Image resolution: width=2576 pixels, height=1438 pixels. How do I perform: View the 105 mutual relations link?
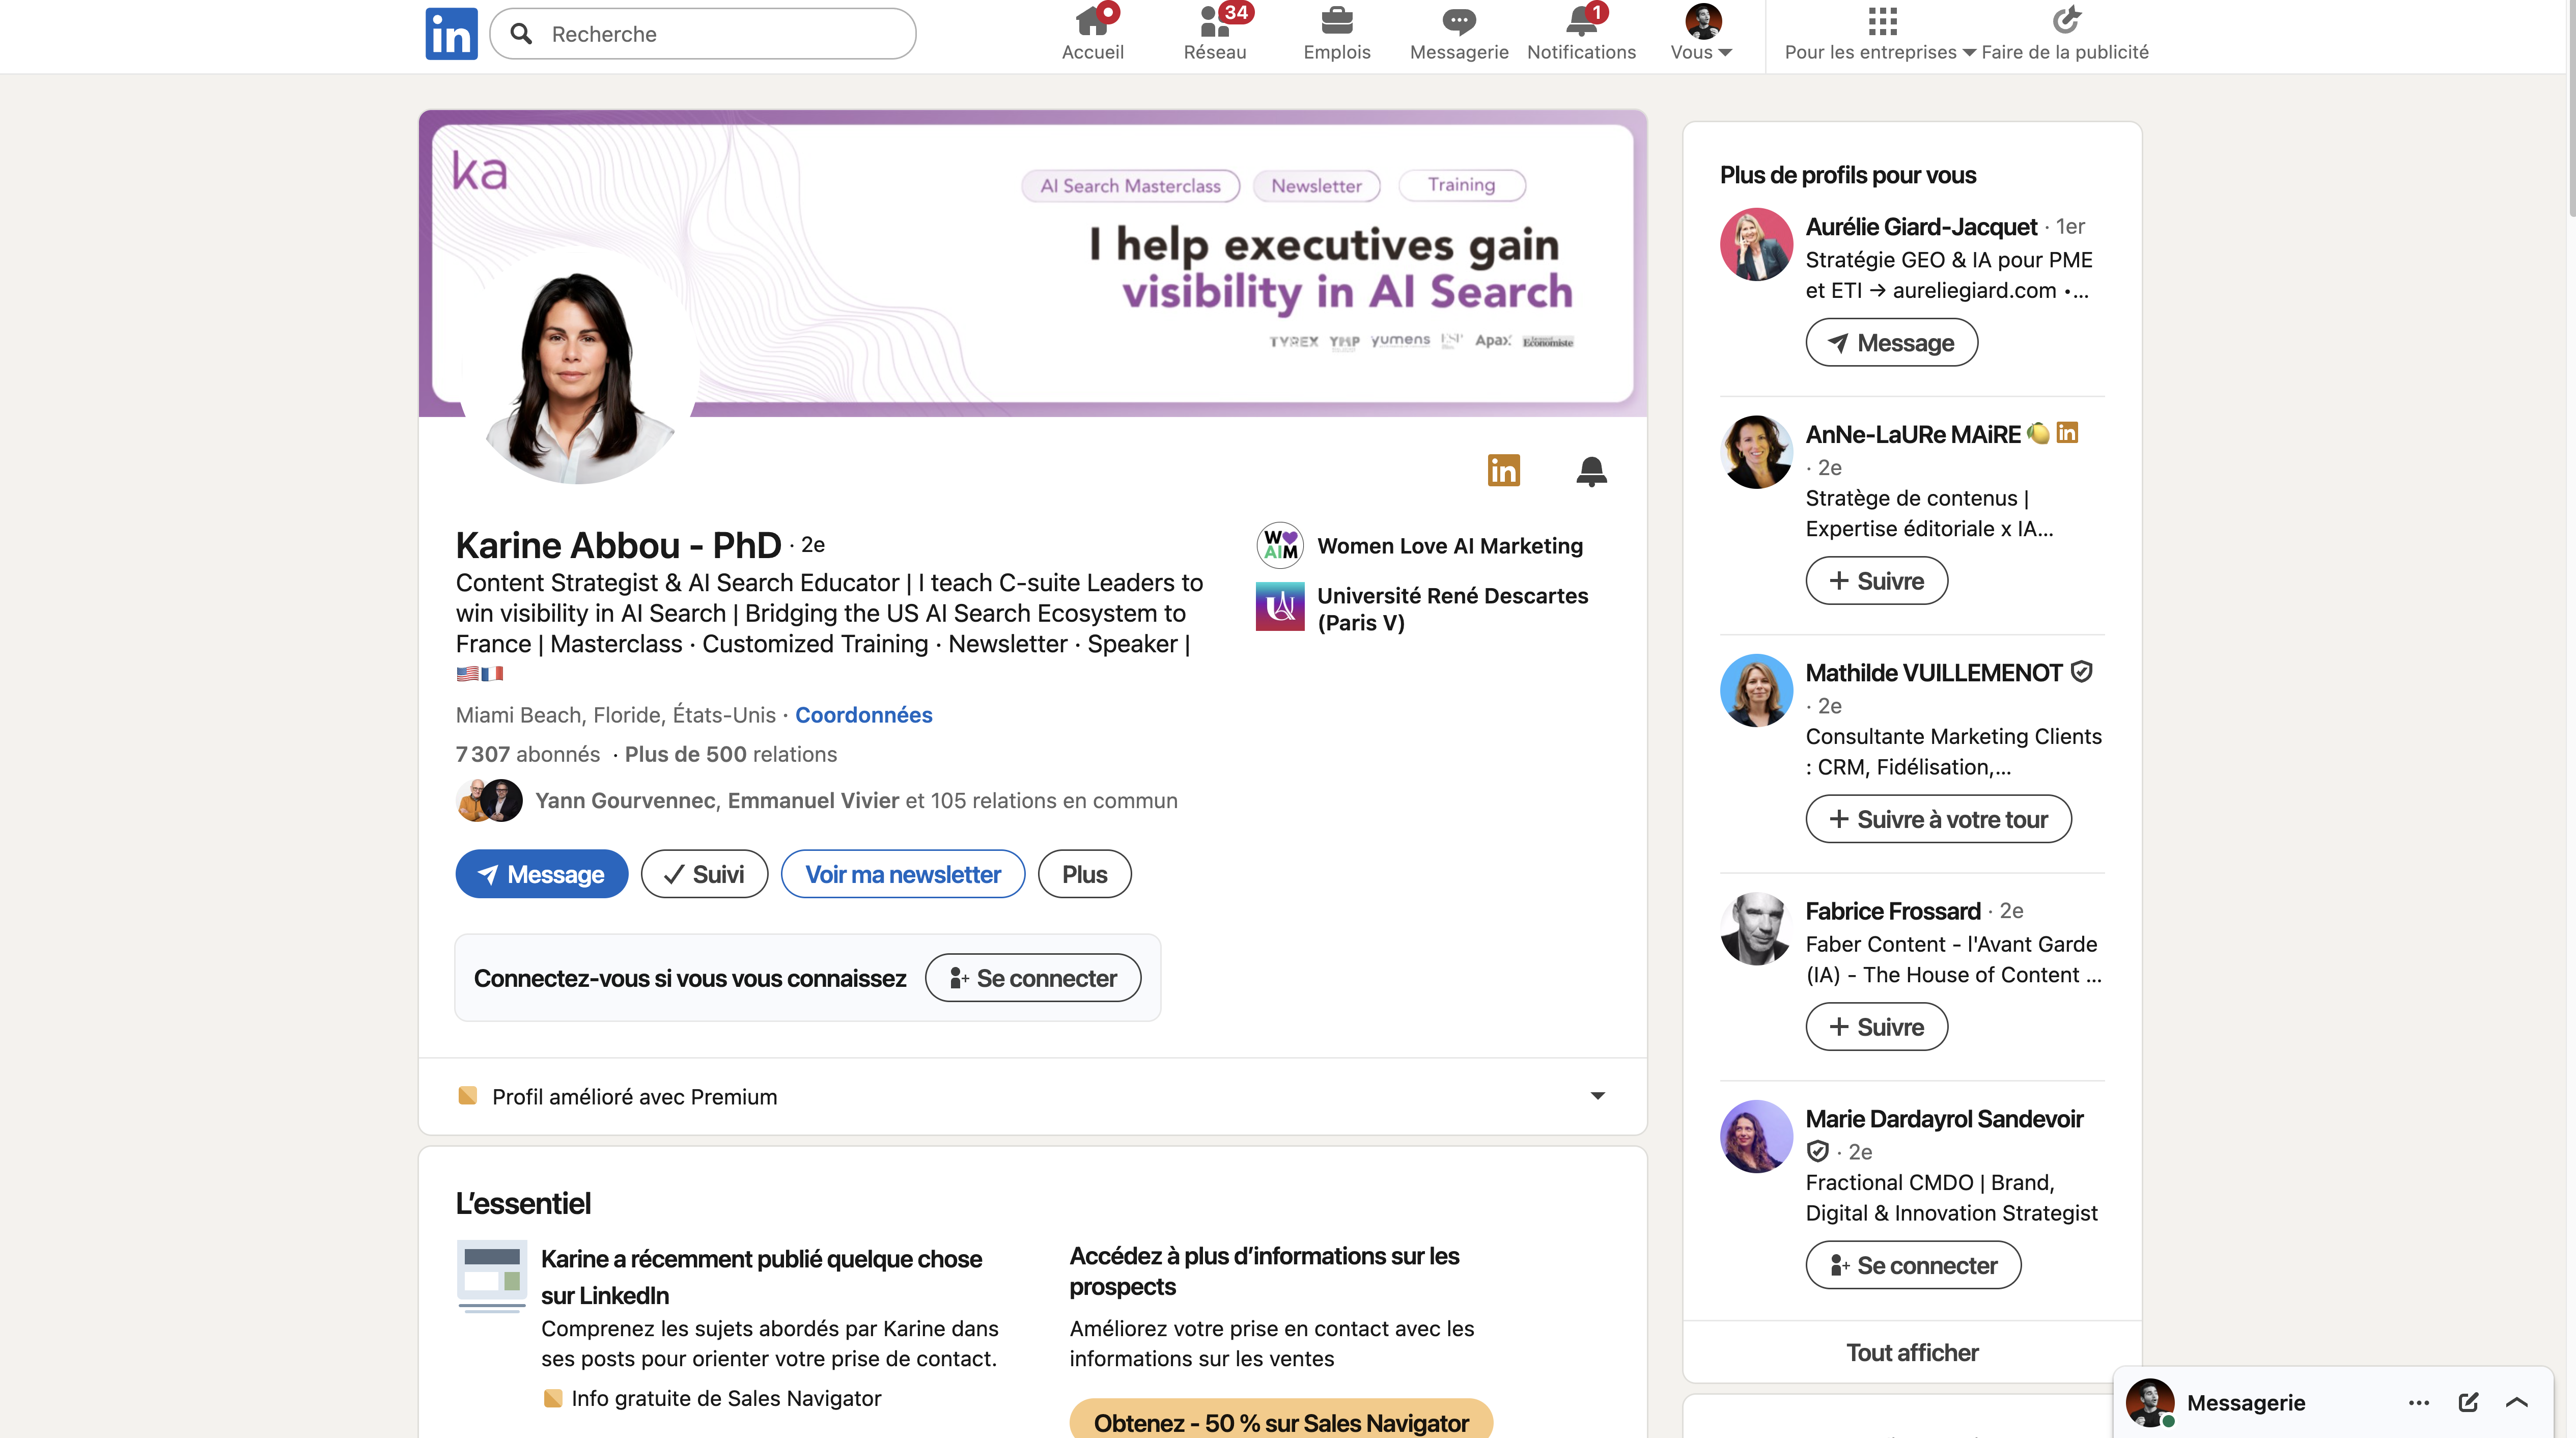coord(856,800)
